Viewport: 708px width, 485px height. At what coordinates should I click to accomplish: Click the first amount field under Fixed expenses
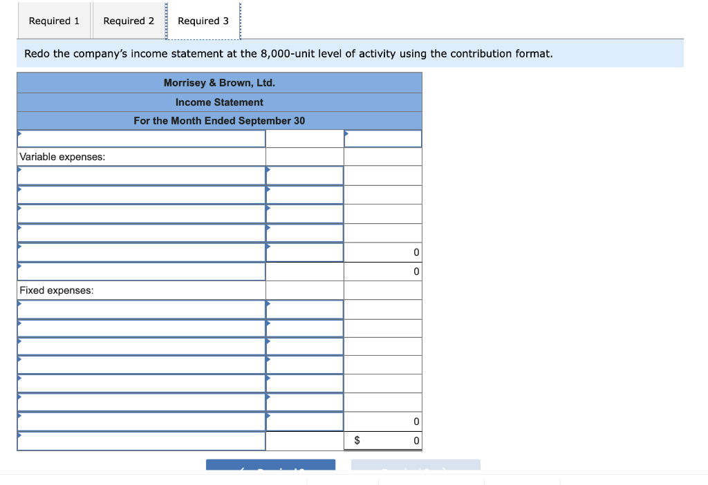(305, 310)
